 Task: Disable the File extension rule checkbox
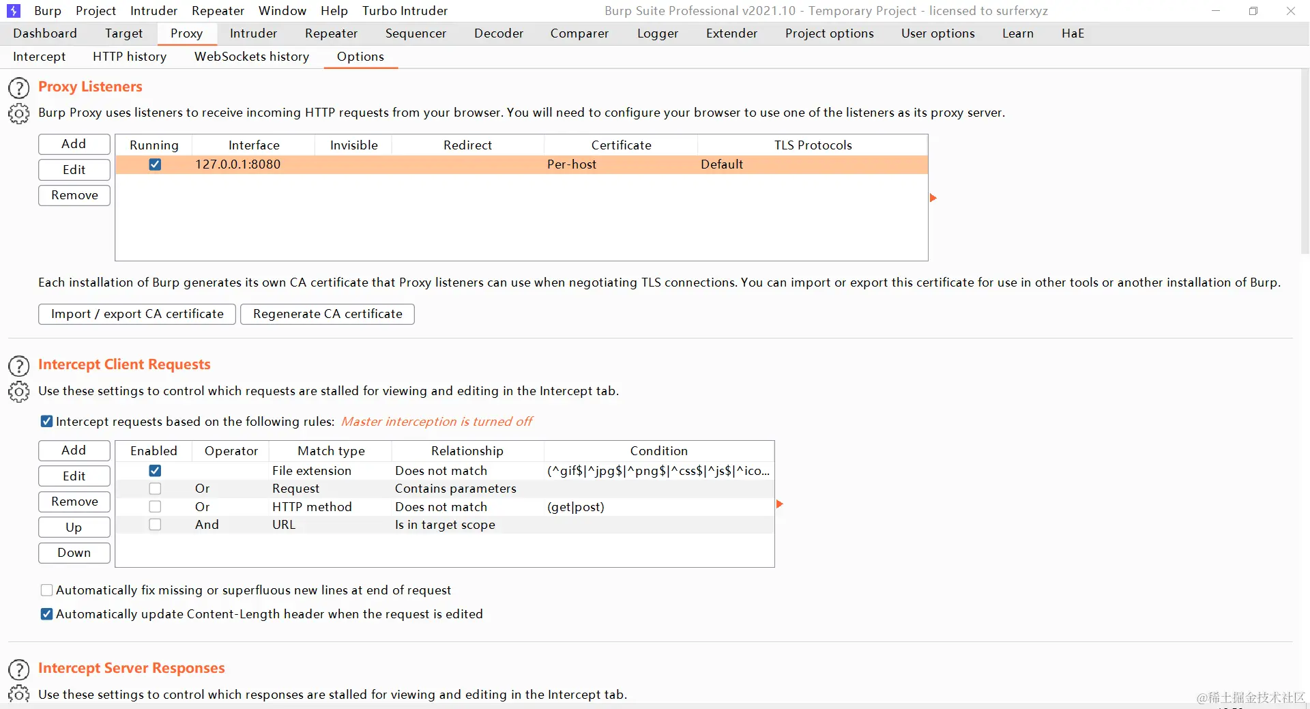click(x=155, y=471)
